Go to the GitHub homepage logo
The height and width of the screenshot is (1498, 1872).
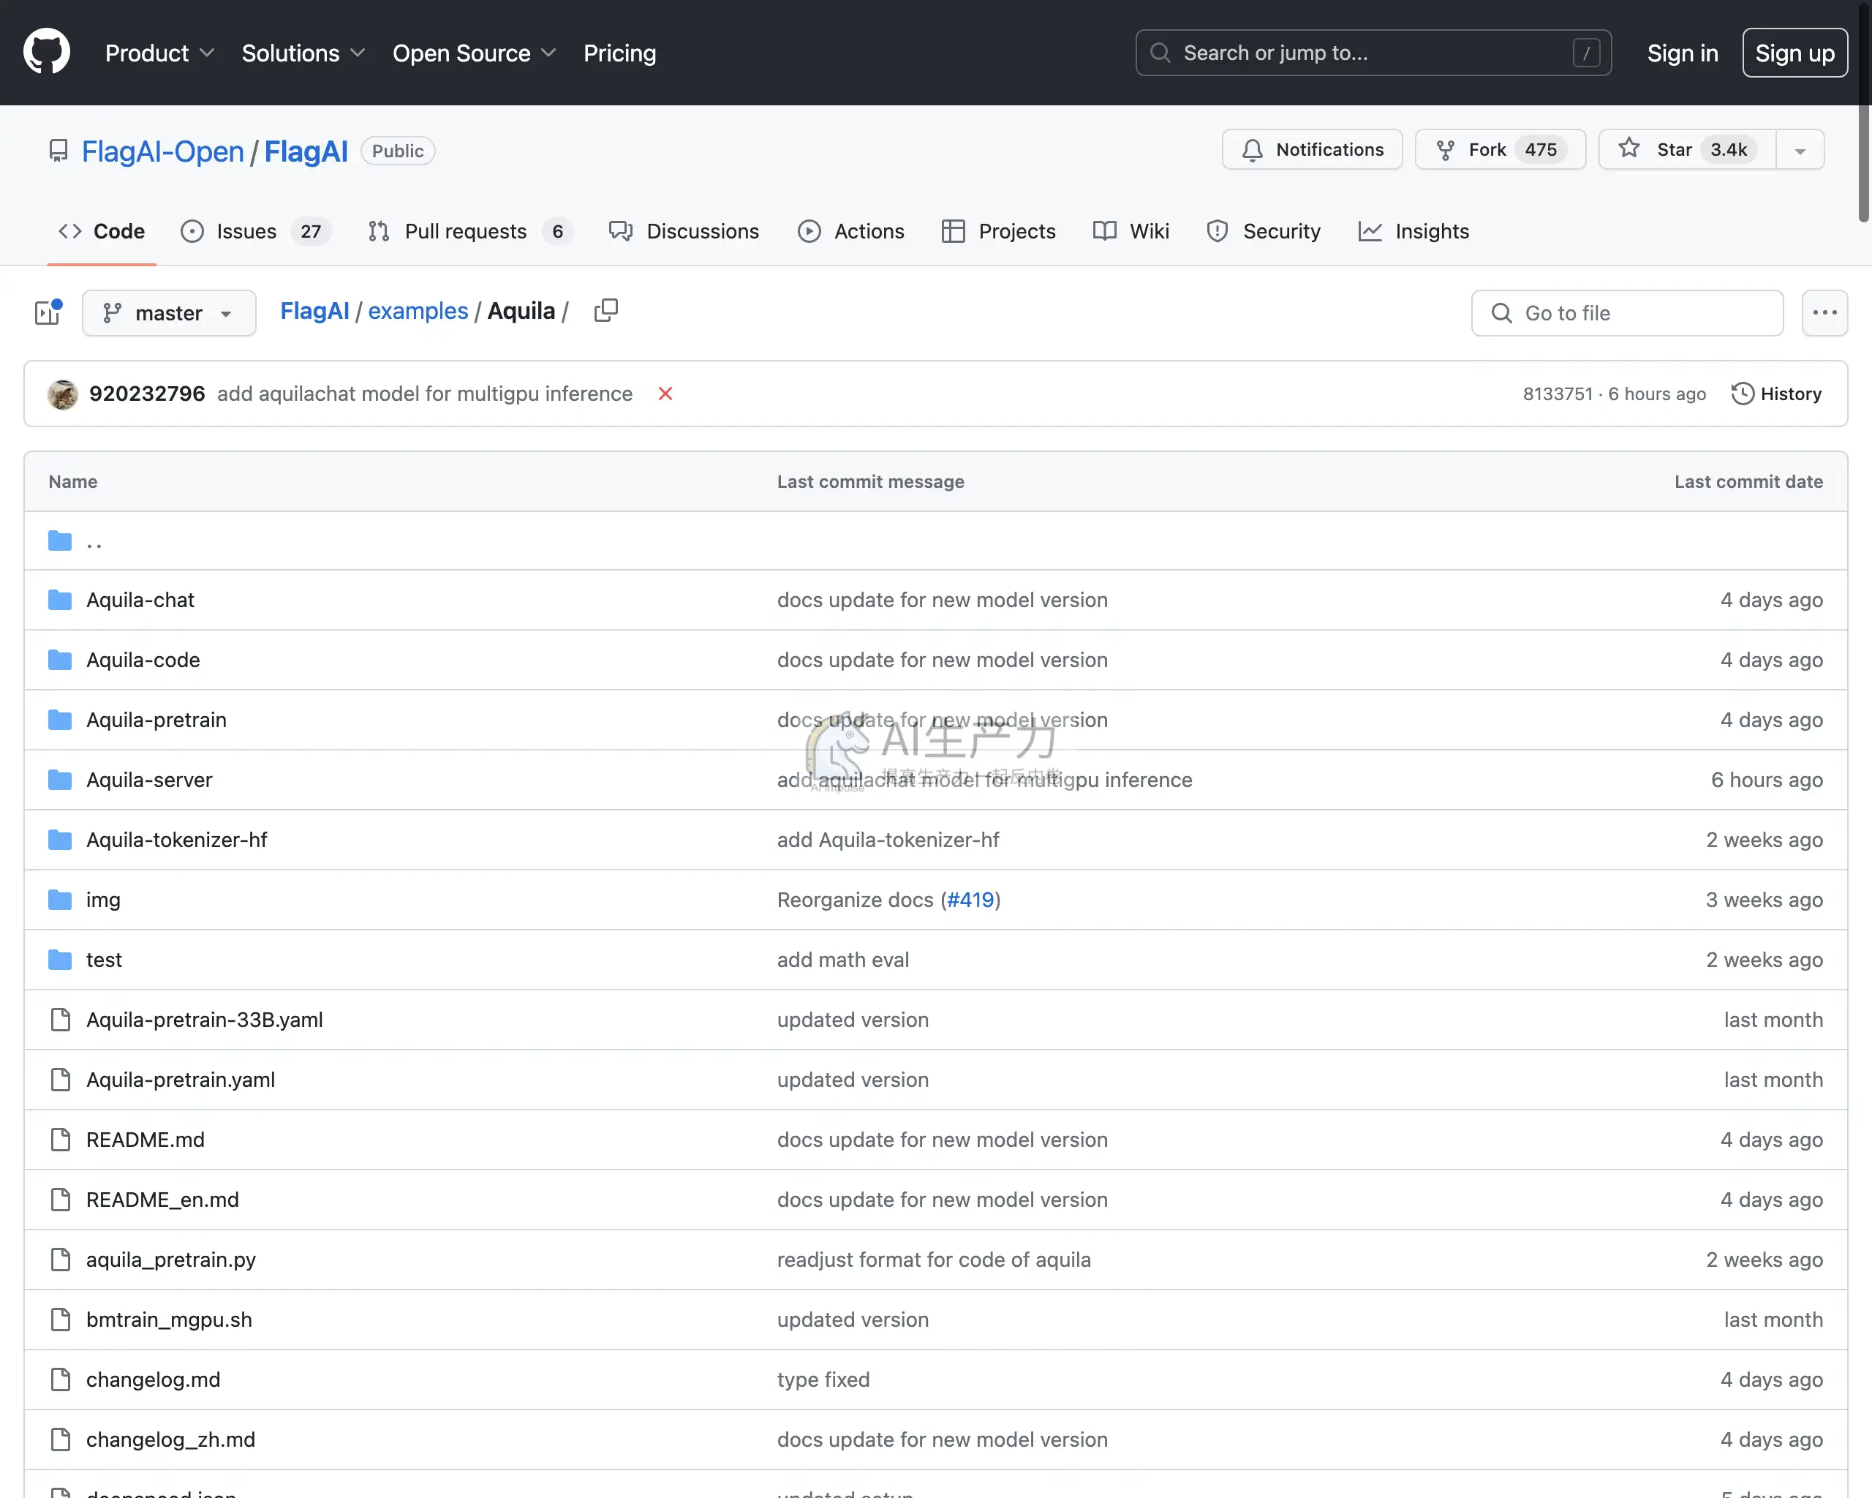pos(47,52)
